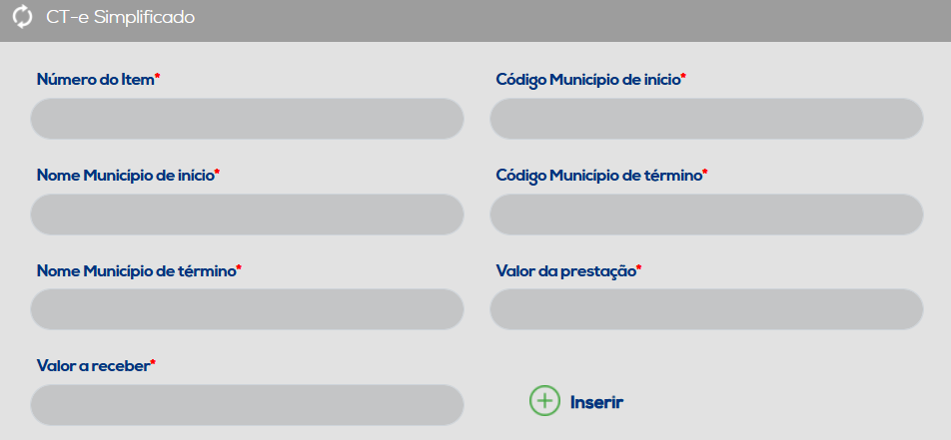Click the green plus circle icon

(544, 401)
